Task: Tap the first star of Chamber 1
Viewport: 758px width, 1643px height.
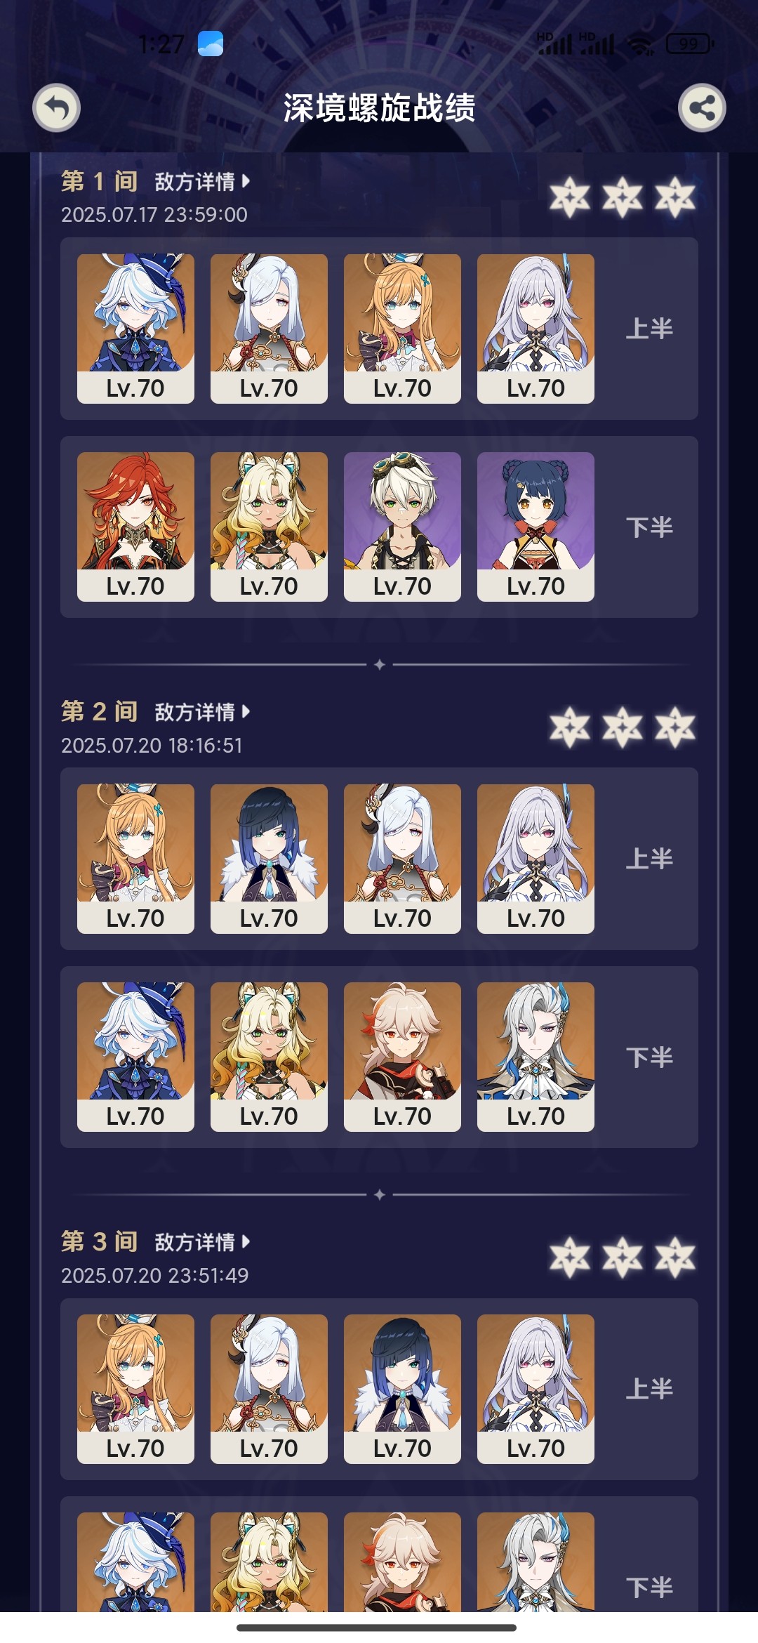Action: point(570,197)
